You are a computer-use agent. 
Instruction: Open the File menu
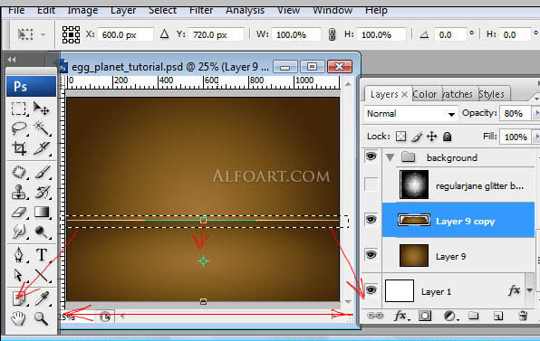[x=16, y=10]
